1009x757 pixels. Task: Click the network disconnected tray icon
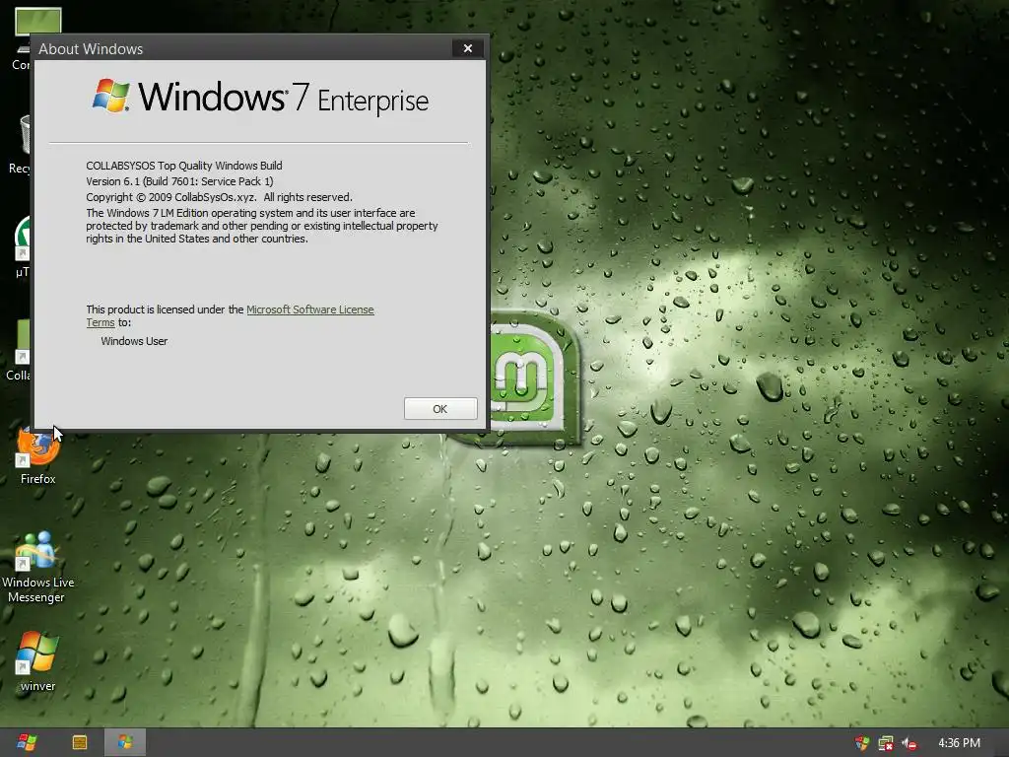tap(886, 743)
